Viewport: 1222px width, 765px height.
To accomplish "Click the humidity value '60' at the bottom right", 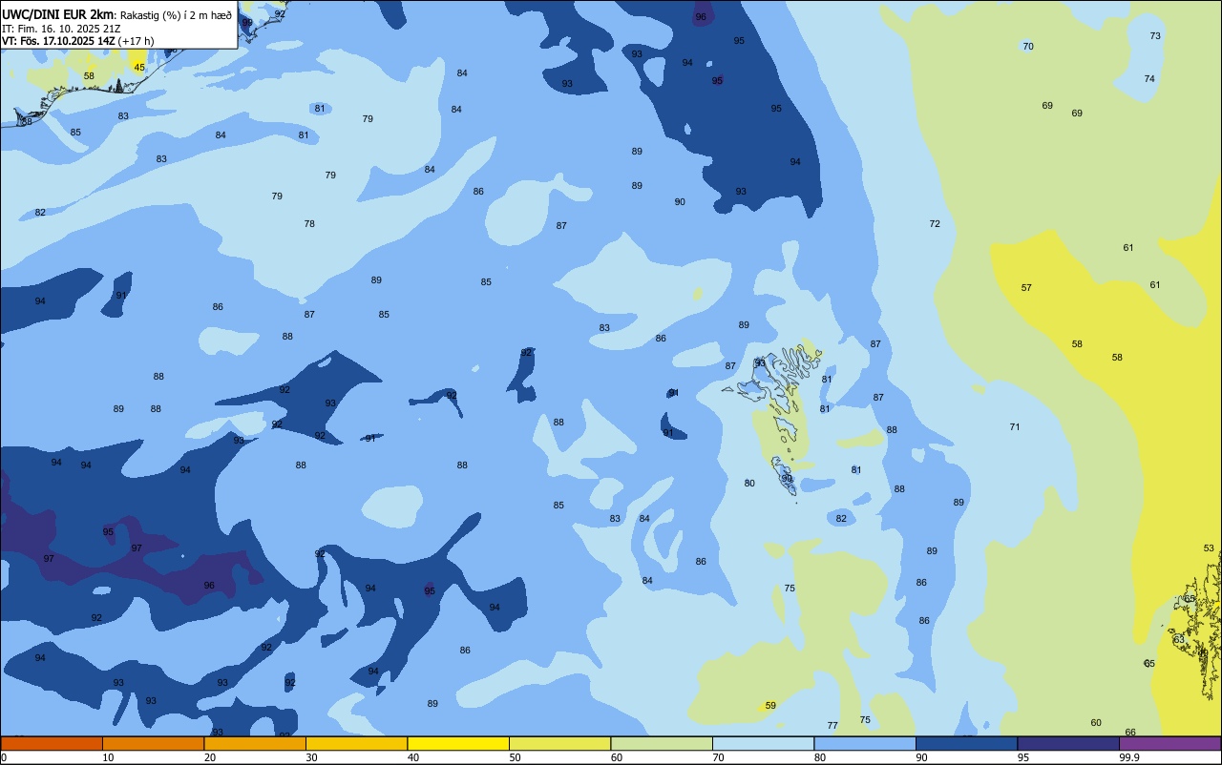I will tap(1096, 722).
